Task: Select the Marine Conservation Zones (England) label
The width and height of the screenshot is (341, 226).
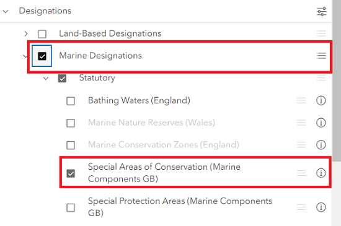Action: [x=164, y=145]
